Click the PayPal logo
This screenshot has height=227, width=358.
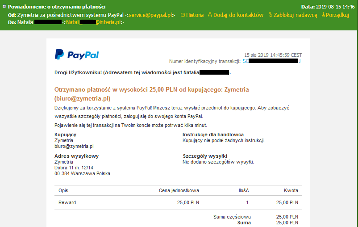[x=77, y=55]
